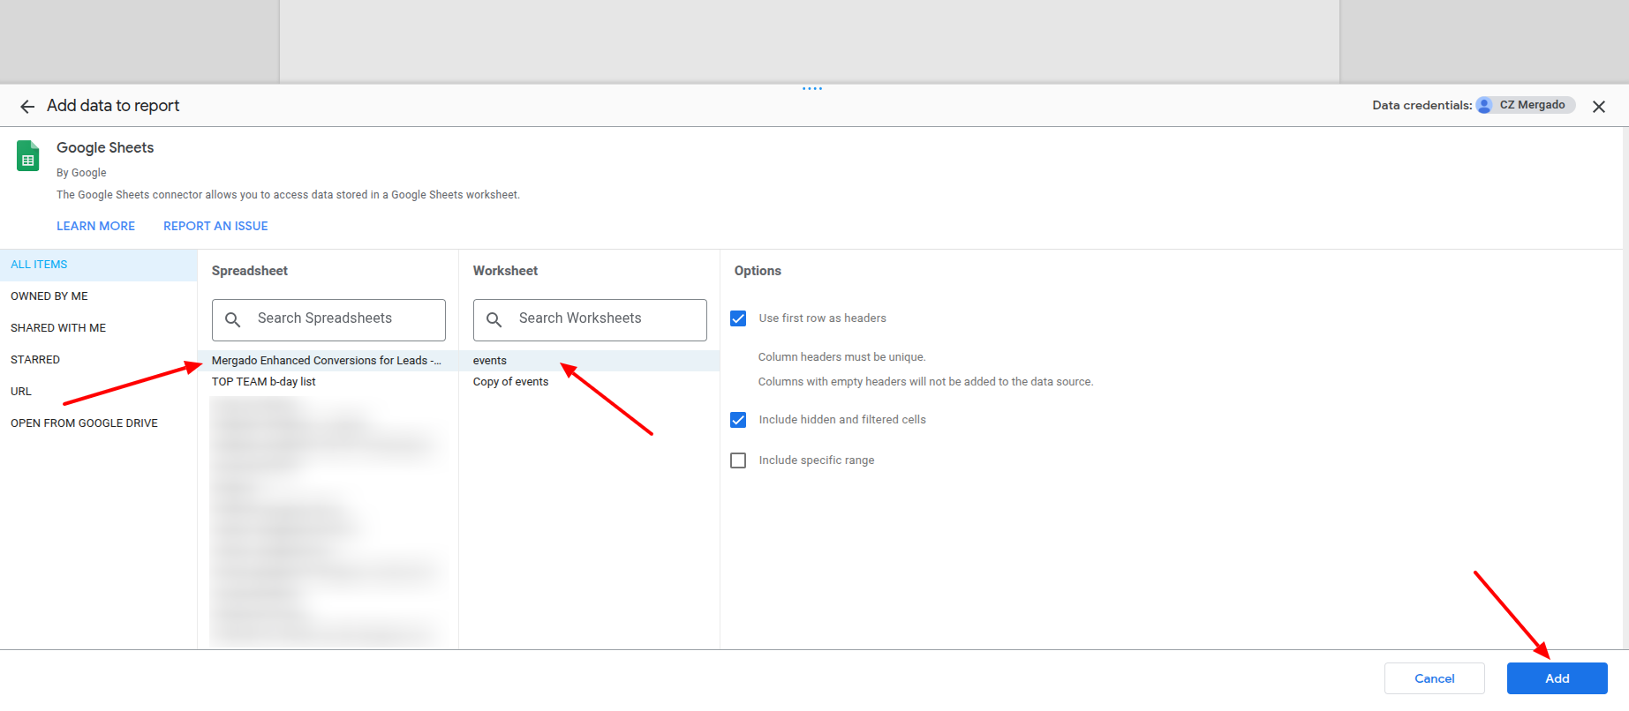Focus the Search Spreadsheets field
Image resolution: width=1629 pixels, height=711 pixels.
pyautogui.click(x=328, y=319)
